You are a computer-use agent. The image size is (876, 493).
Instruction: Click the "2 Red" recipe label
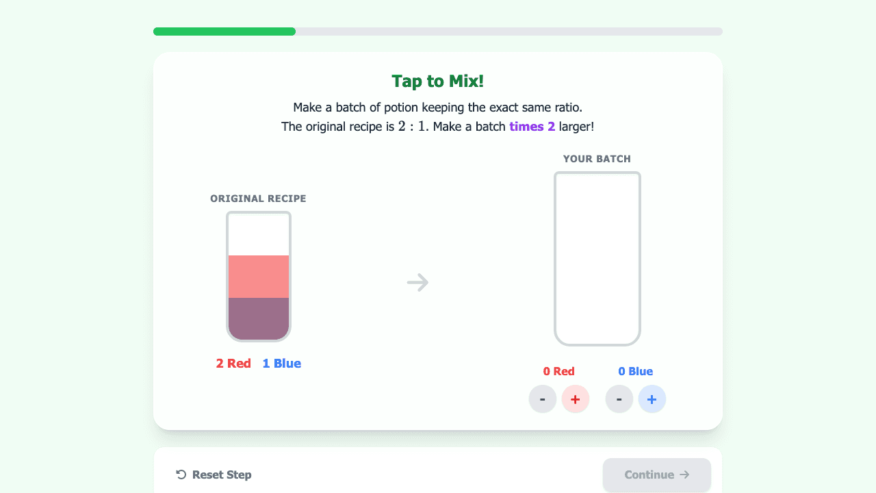coord(233,364)
